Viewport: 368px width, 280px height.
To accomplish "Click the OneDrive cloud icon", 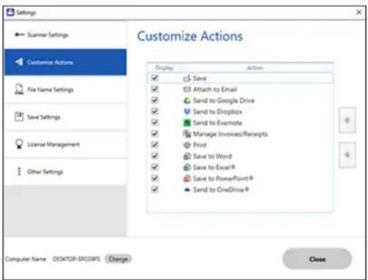I will point(187,190).
